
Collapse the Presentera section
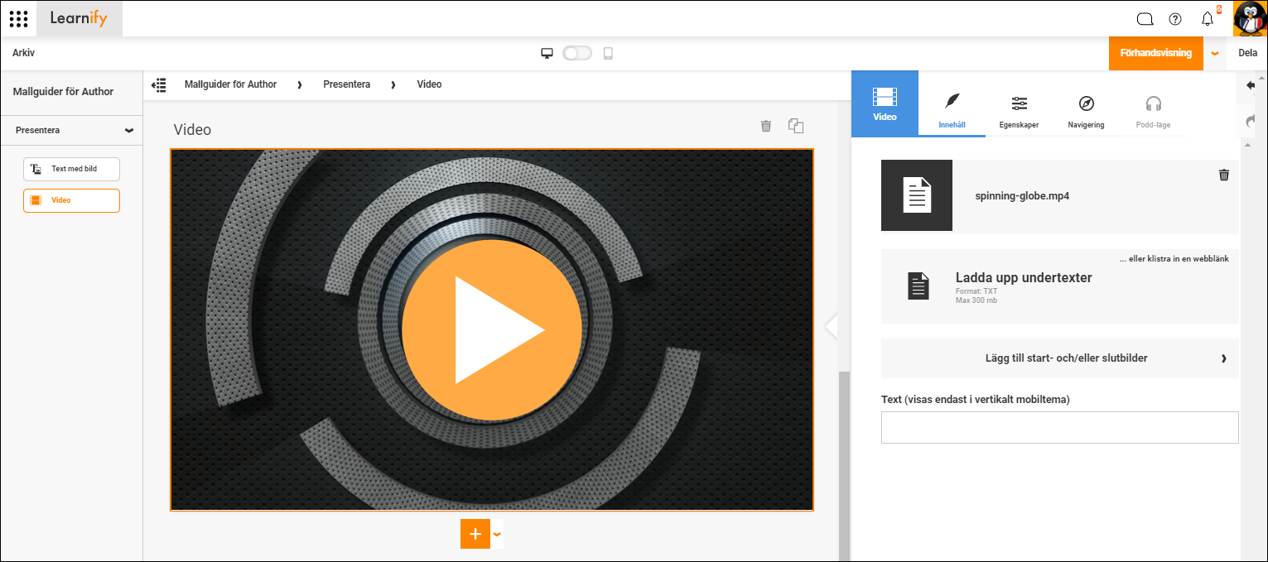[128, 131]
